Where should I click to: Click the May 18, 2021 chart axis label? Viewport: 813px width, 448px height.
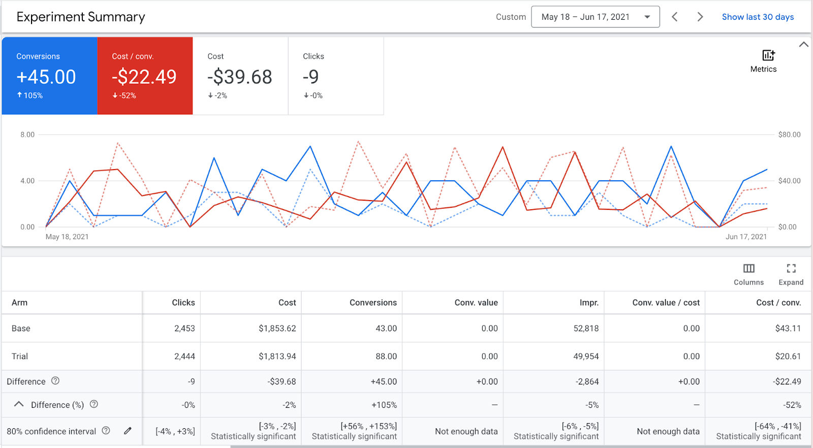pos(67,237)
